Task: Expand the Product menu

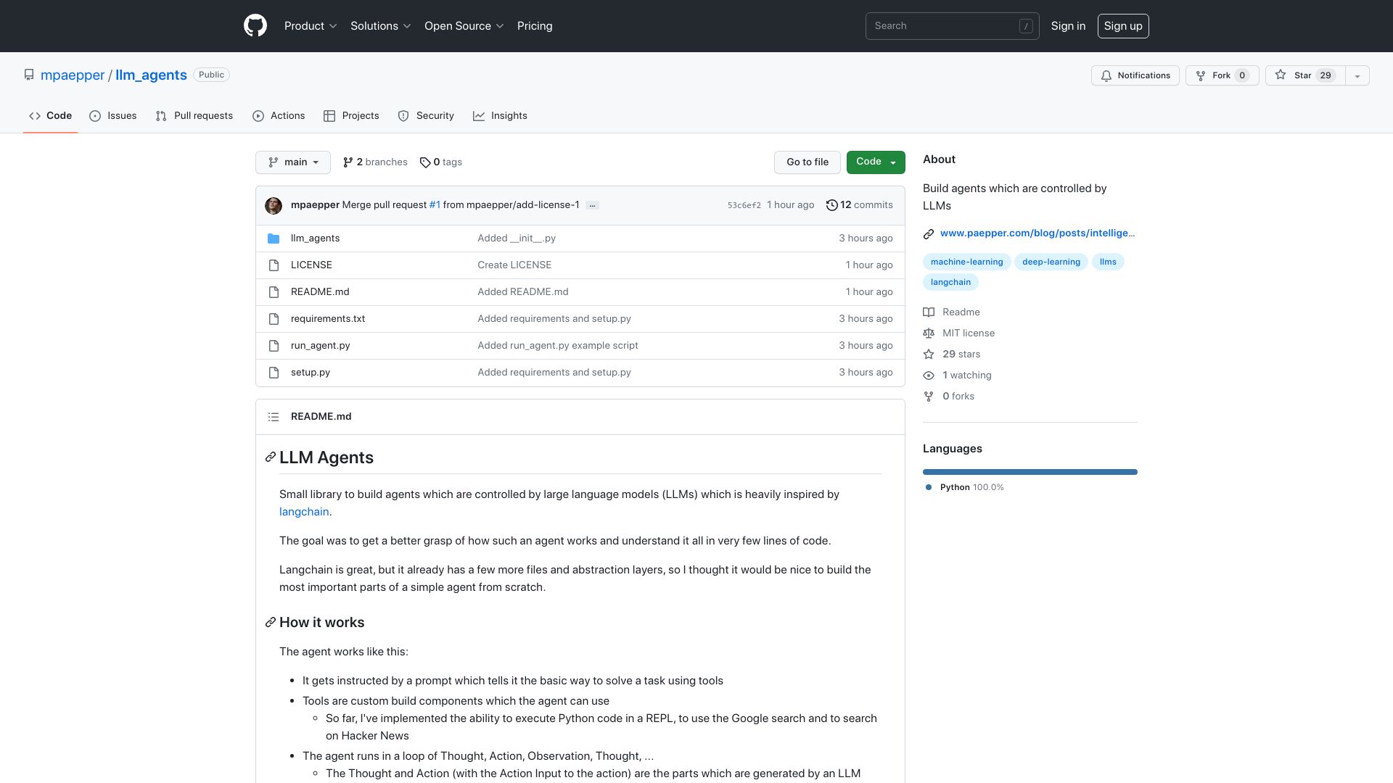Action: pos(311,26)
